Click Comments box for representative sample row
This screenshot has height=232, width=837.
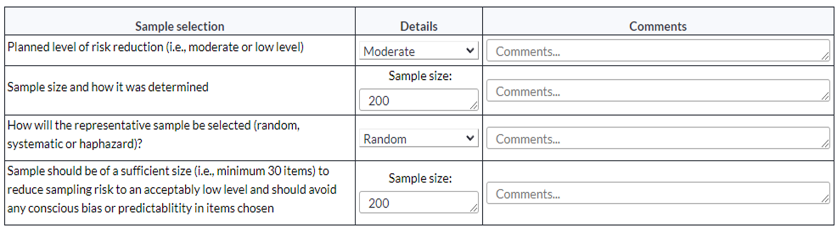(658, 138)
